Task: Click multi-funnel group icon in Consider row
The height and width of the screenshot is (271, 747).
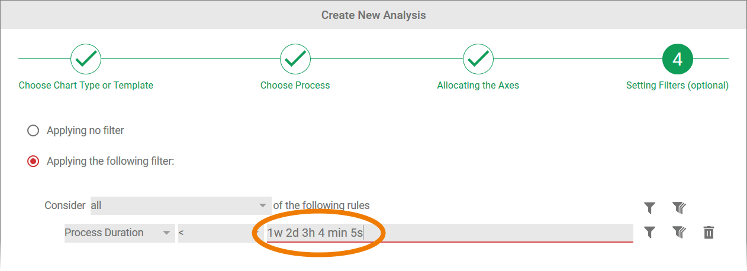Action: (678, 207)
